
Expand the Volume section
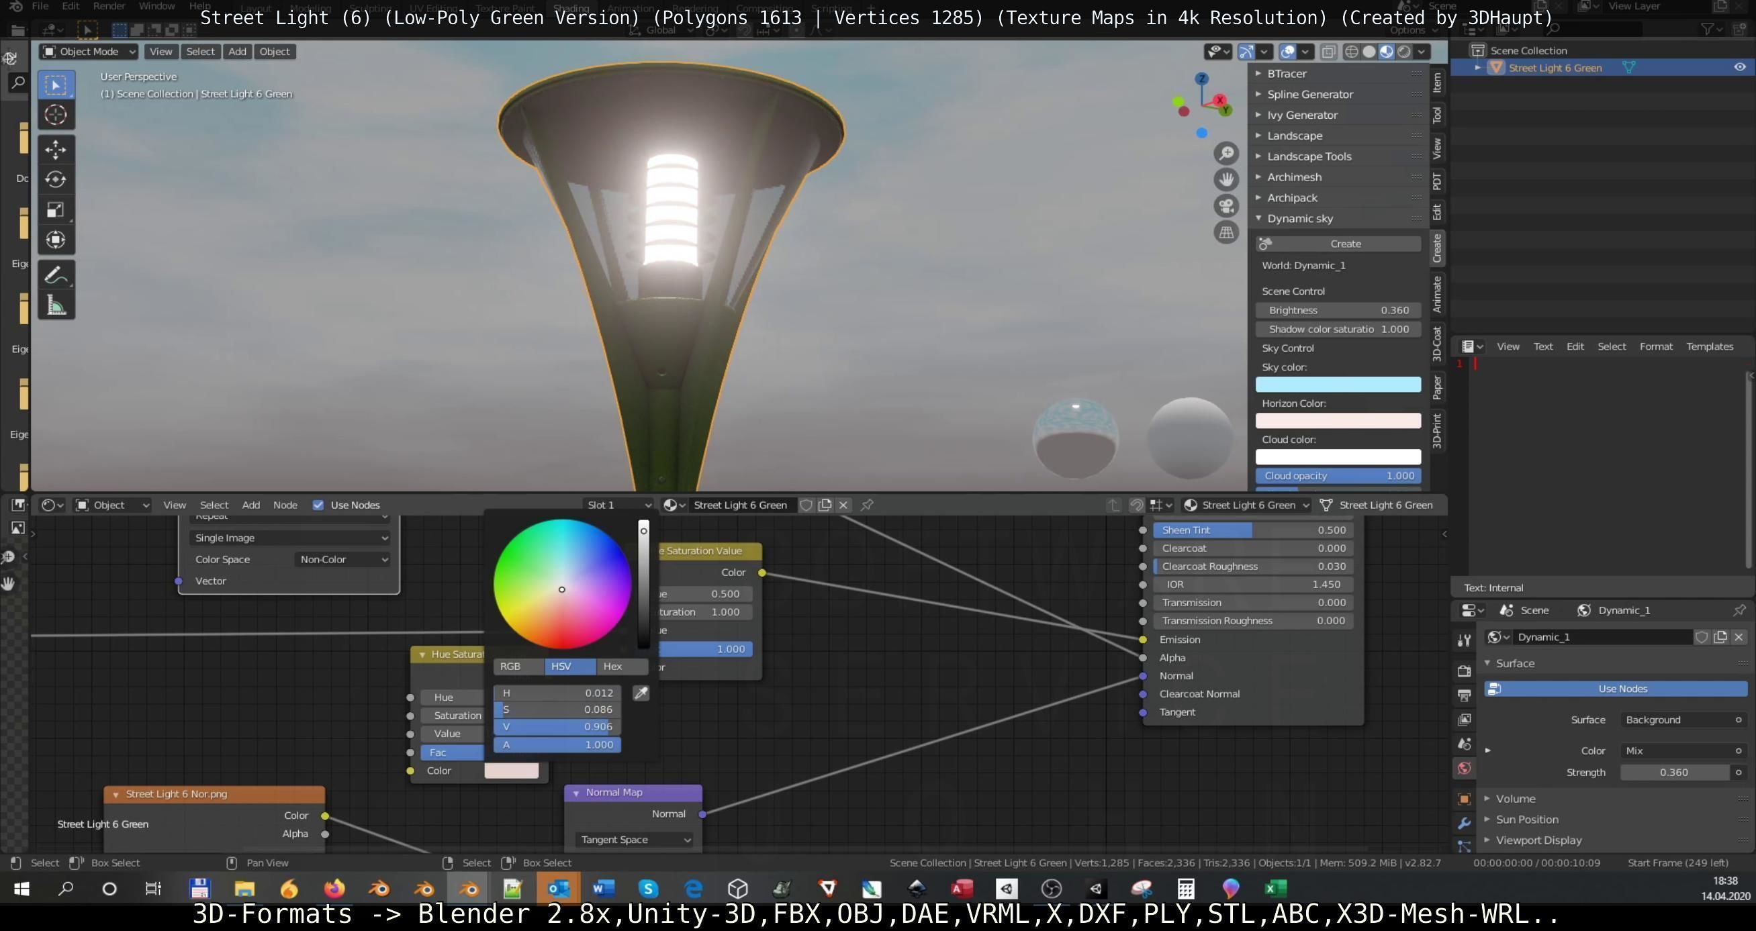[1516, 799]
